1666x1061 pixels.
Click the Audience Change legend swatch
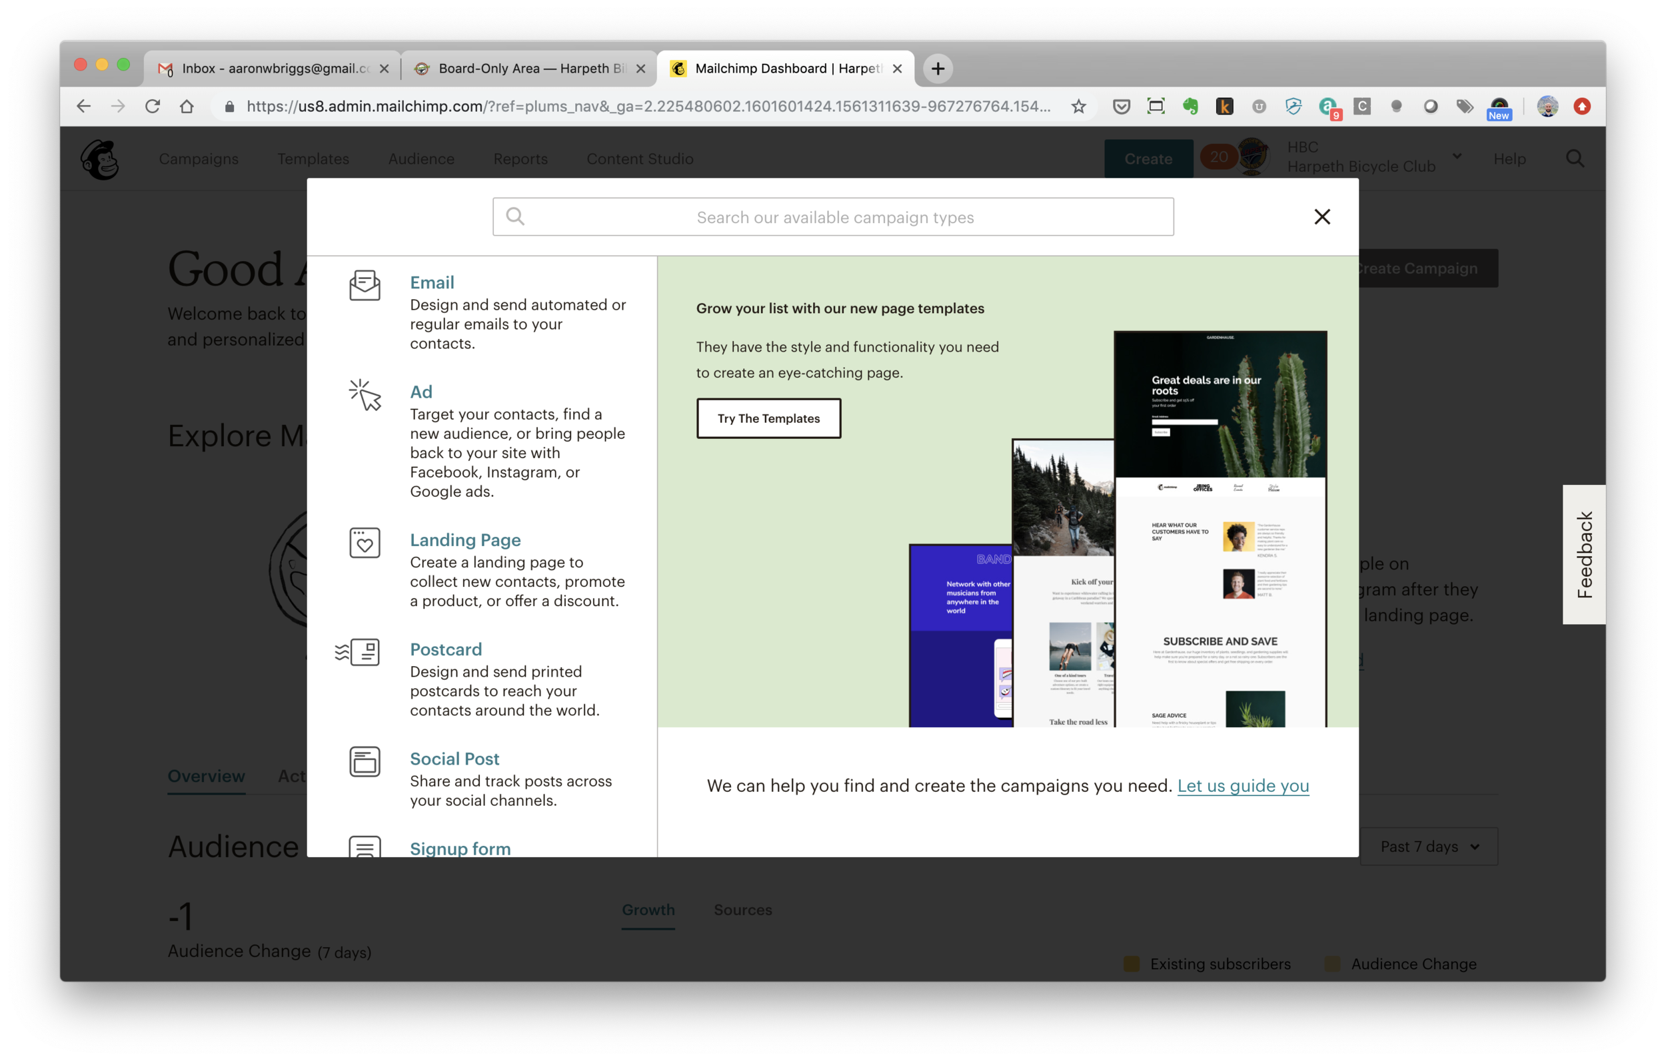coord(1333,964)
